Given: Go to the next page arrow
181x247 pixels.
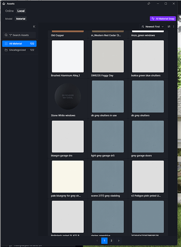Looking at the screenshot, I should click(119, 241).
